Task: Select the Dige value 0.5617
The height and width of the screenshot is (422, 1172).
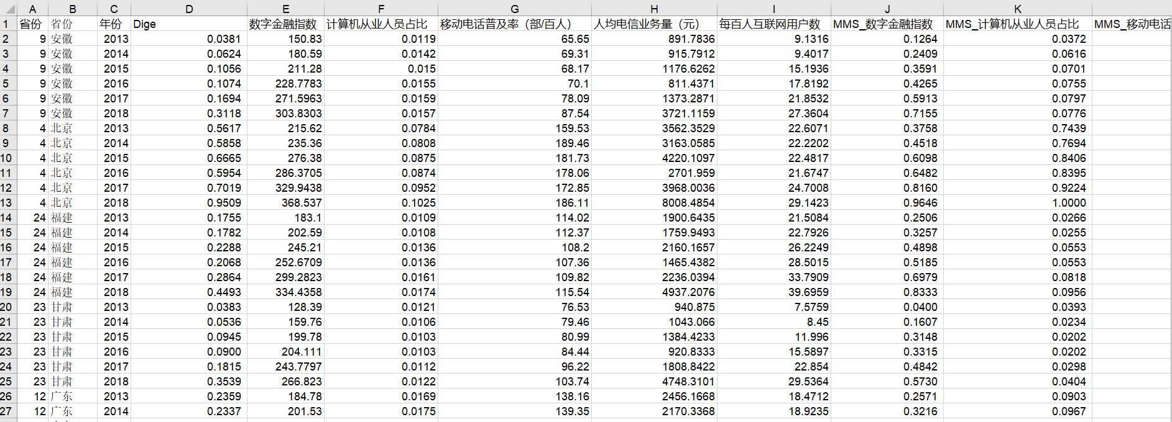Action: [189, 128]
